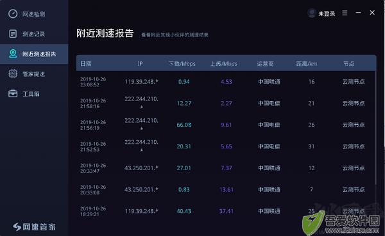Click the 附近测速报告 location pin icon
This screenshot has height=236, width=385.
pos(13,54)
